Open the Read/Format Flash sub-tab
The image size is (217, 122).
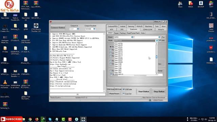133,33
